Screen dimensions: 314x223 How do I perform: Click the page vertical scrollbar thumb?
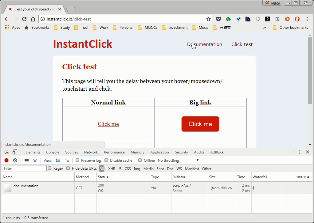pos(310,70)
